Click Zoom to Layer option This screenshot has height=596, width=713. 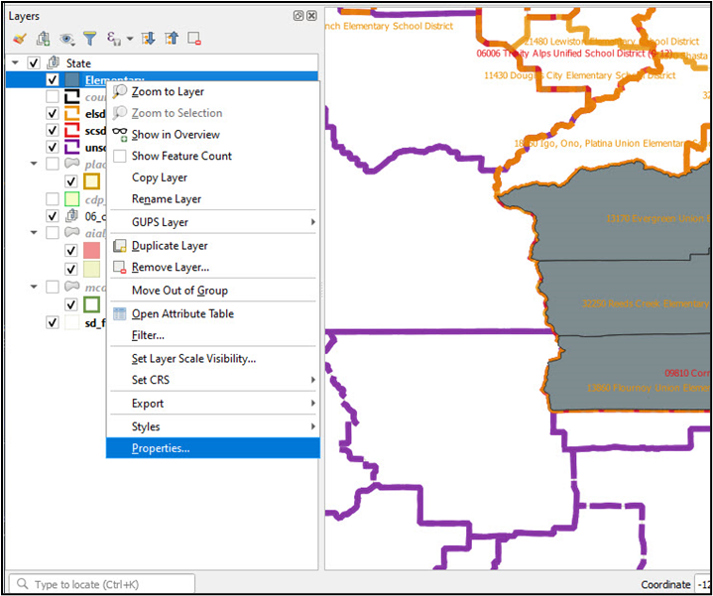click(168, 91)
